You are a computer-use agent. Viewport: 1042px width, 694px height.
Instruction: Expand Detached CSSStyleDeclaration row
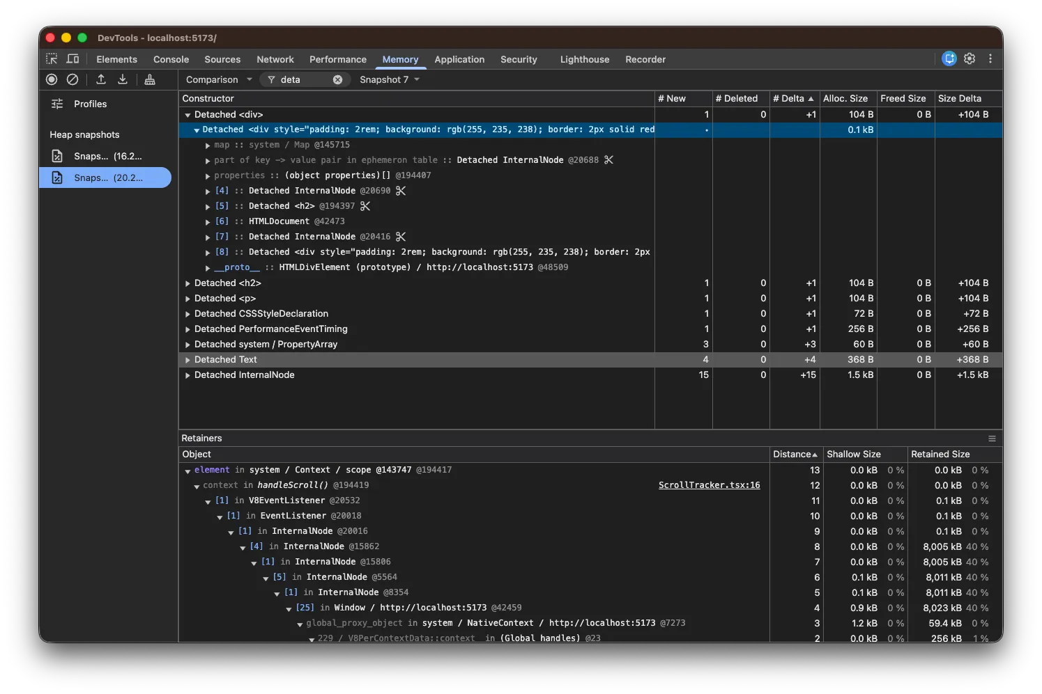coord(187,314)
